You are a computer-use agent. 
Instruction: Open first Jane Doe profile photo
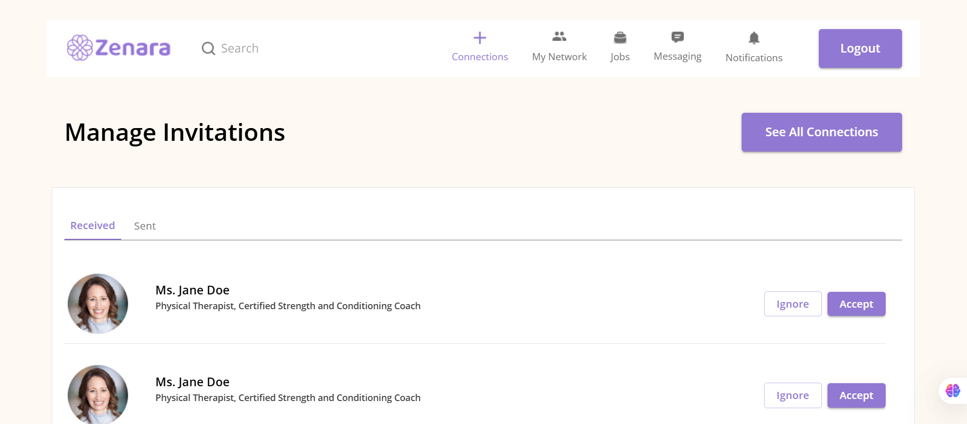[98, 304]
